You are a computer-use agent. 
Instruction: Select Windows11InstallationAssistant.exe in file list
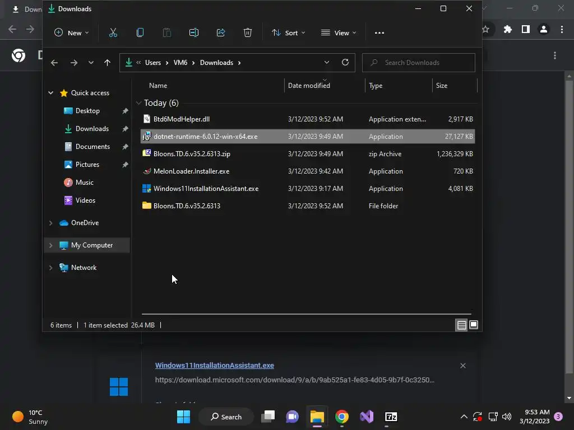click(x=308, y=188)
